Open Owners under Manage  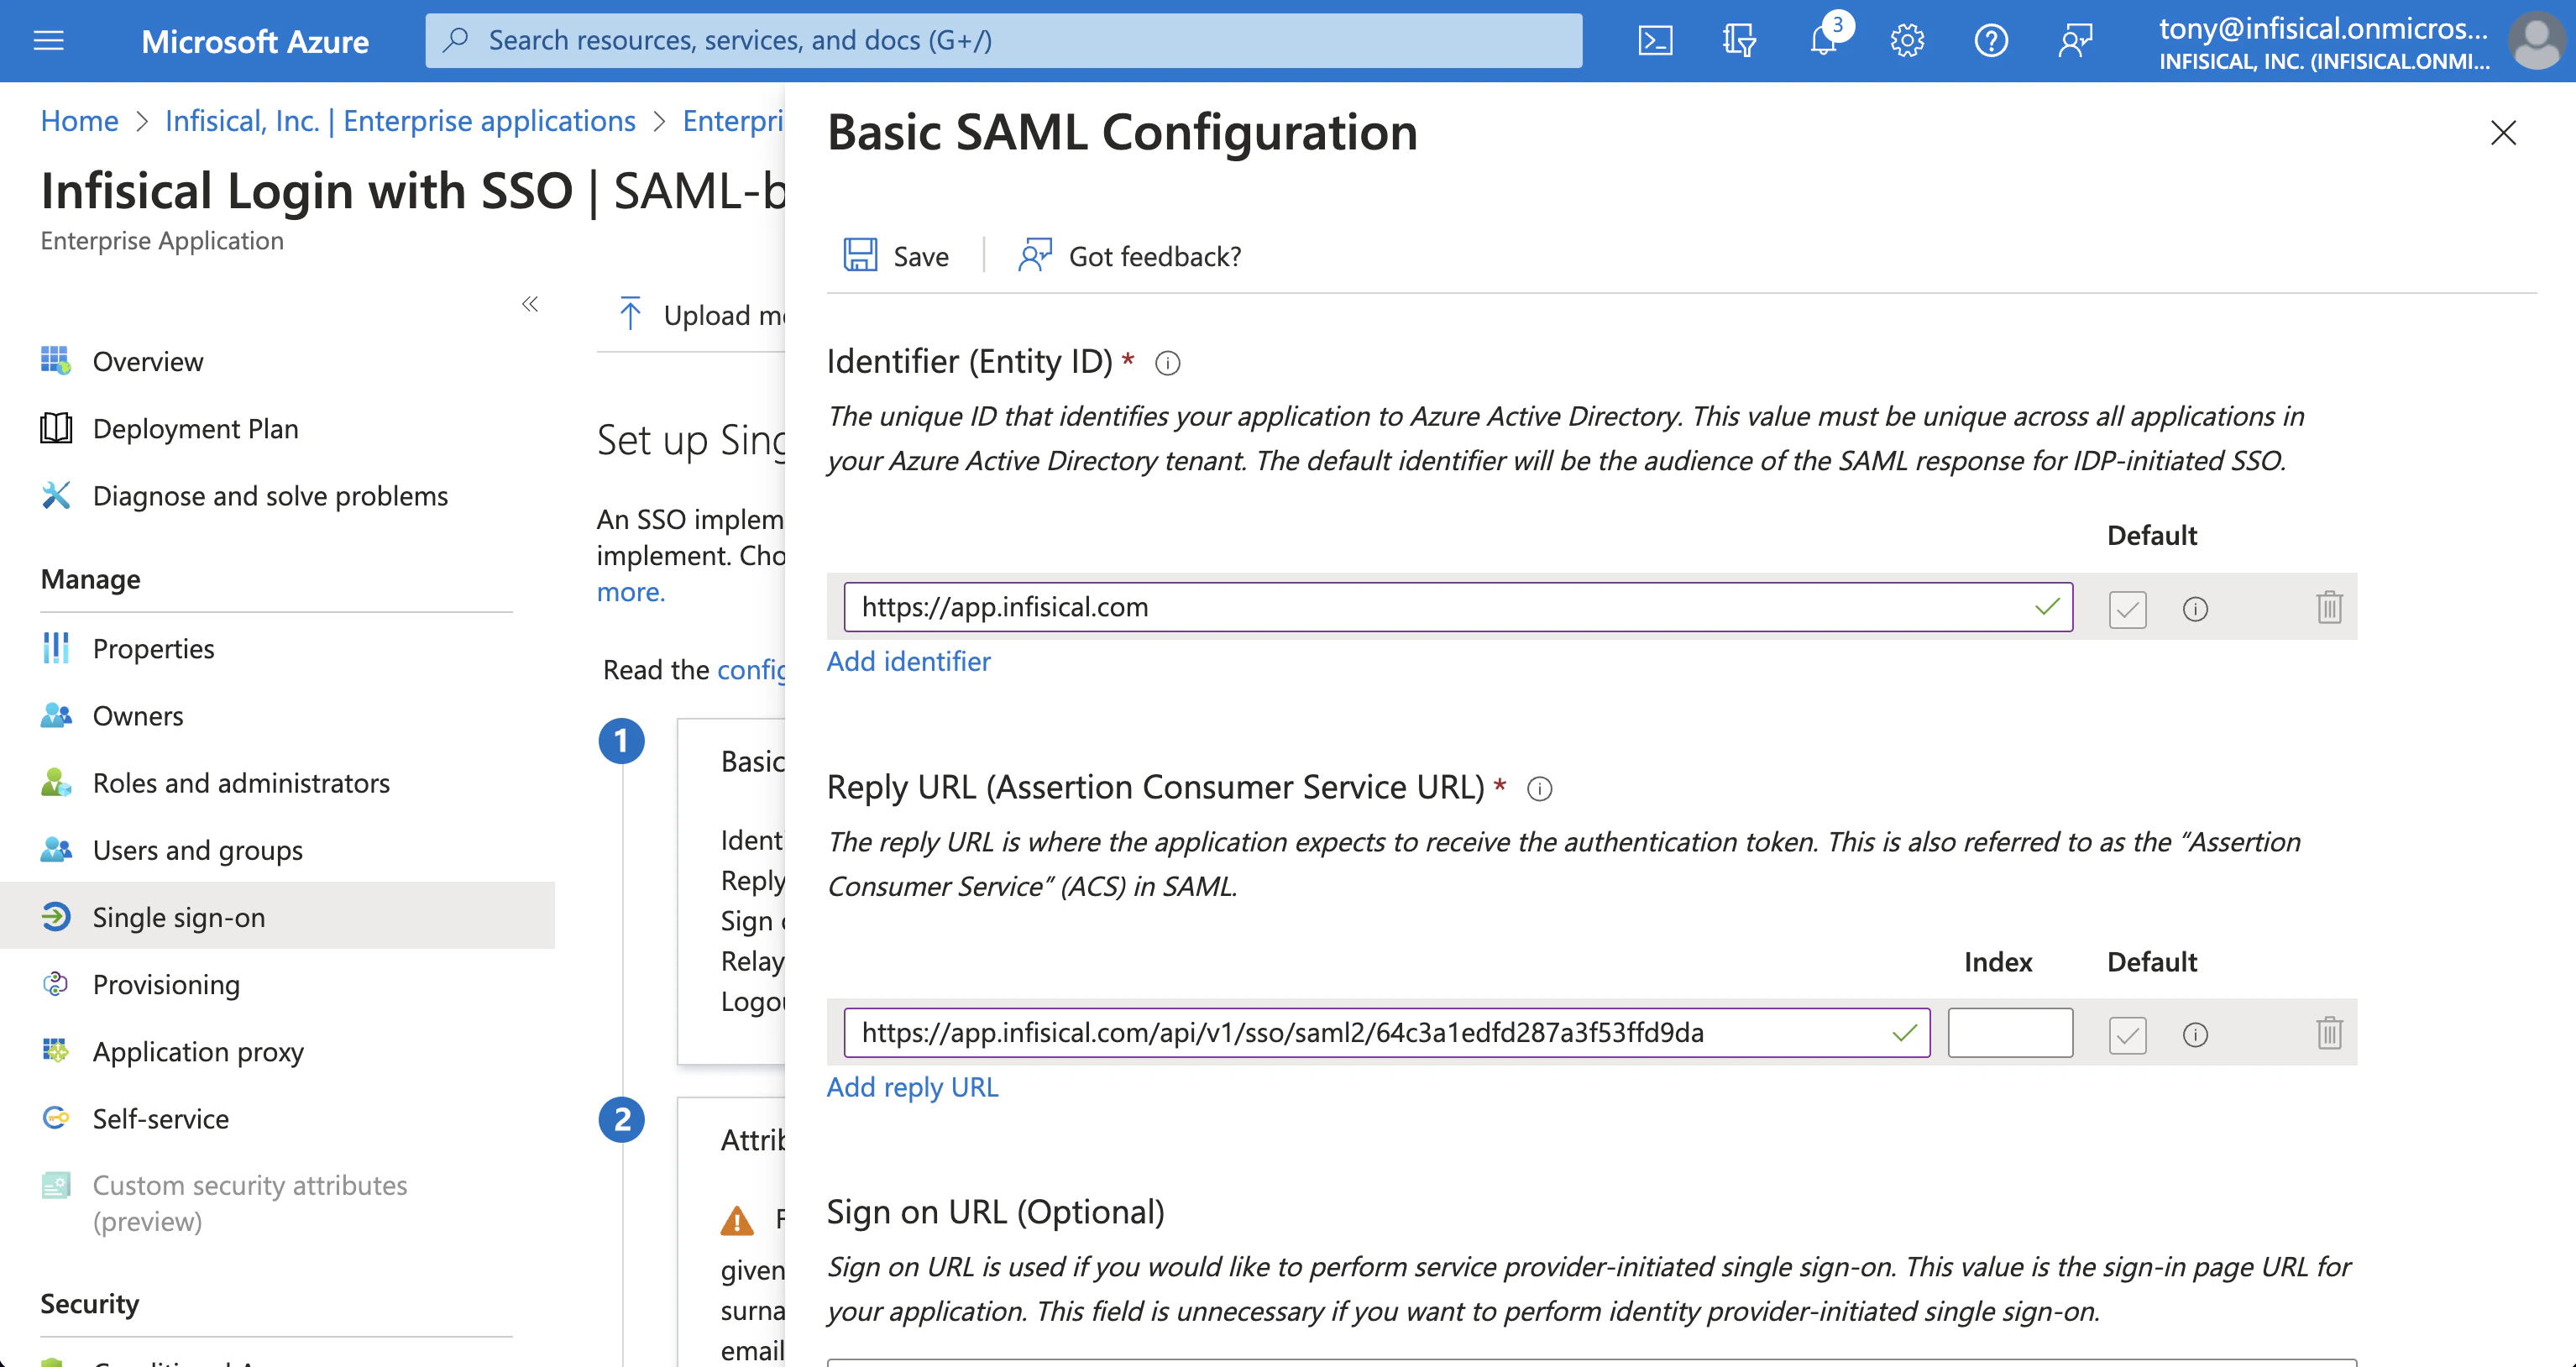[138, 716]
